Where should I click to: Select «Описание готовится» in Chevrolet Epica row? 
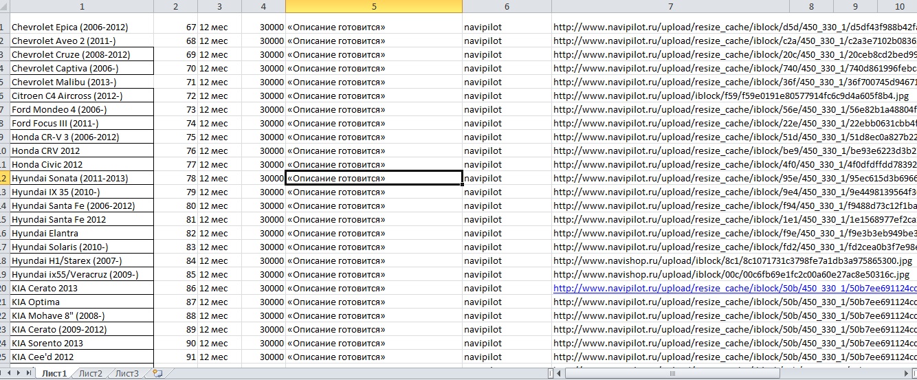tap(374, 27)
